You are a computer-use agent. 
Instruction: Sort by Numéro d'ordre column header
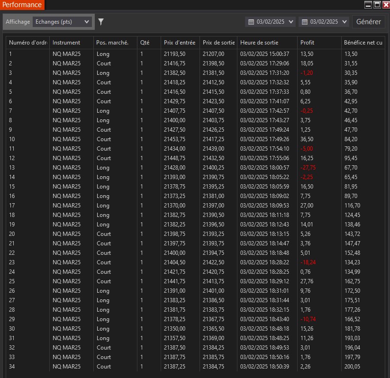click(x=28, y=43)
